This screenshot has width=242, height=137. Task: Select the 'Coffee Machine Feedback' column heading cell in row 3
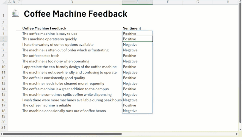pyautogui.click(x=44, y=28)
